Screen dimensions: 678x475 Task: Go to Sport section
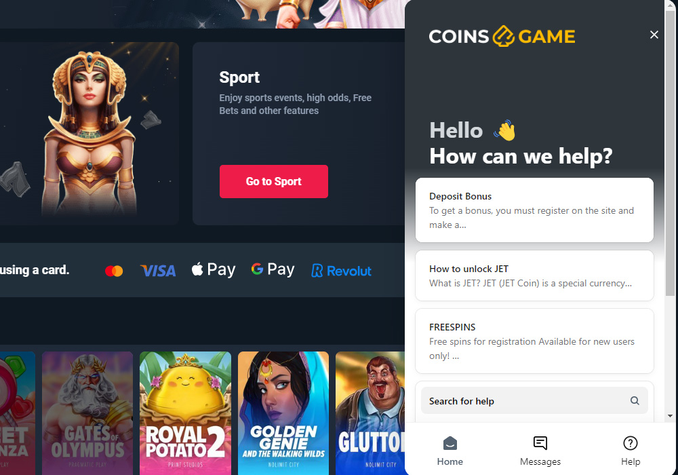[x=274, y=181]
